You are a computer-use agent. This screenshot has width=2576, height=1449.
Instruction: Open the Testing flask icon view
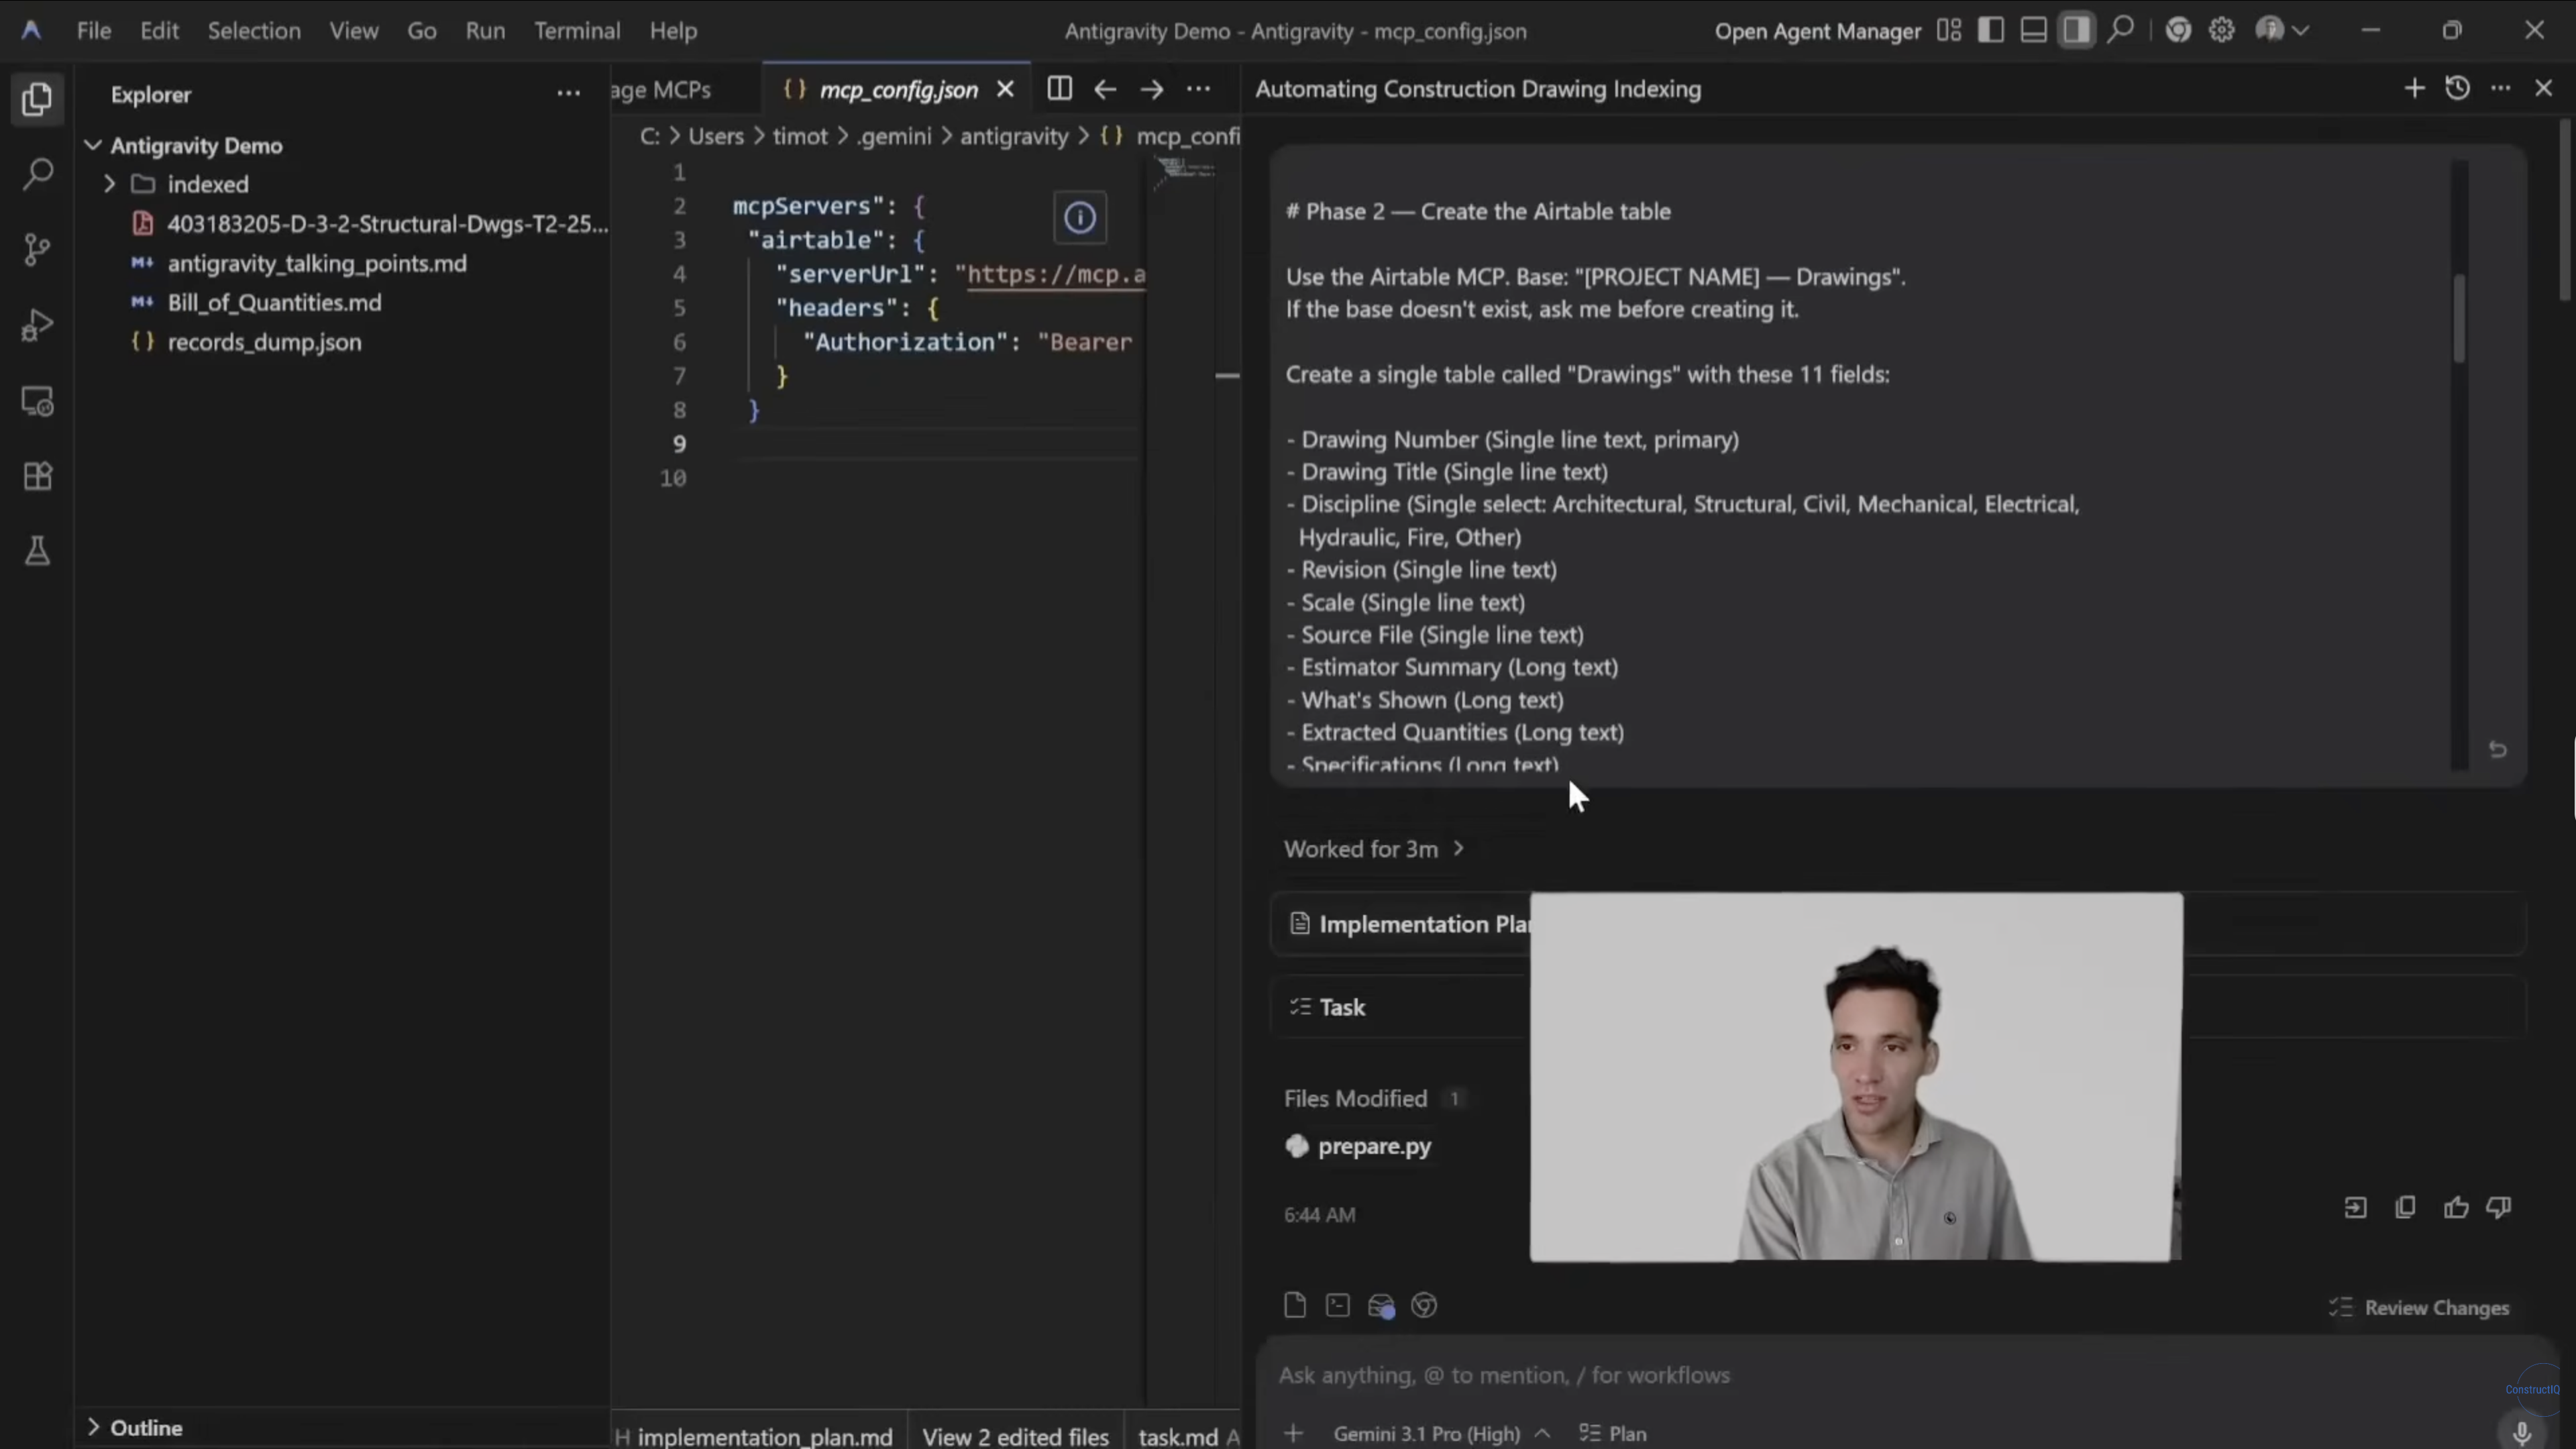coord(37,551)
